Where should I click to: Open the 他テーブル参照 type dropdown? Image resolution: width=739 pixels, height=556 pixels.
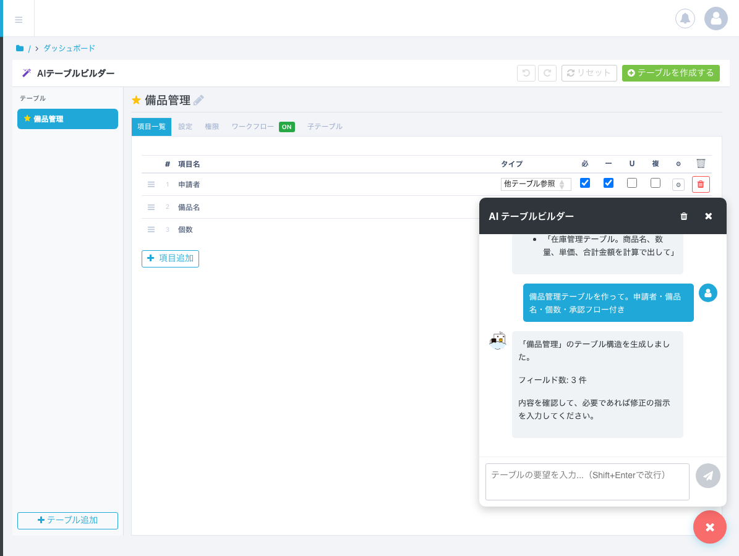click(x=536, y=183)
